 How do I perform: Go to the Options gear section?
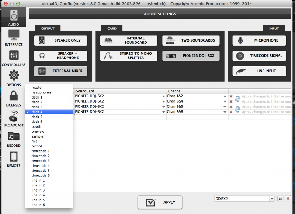click(14, 78)
